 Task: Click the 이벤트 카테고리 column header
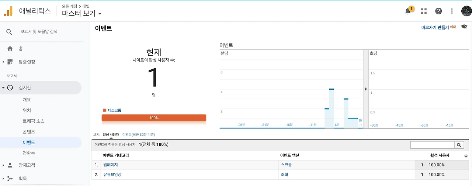click(x=116, y=156)
